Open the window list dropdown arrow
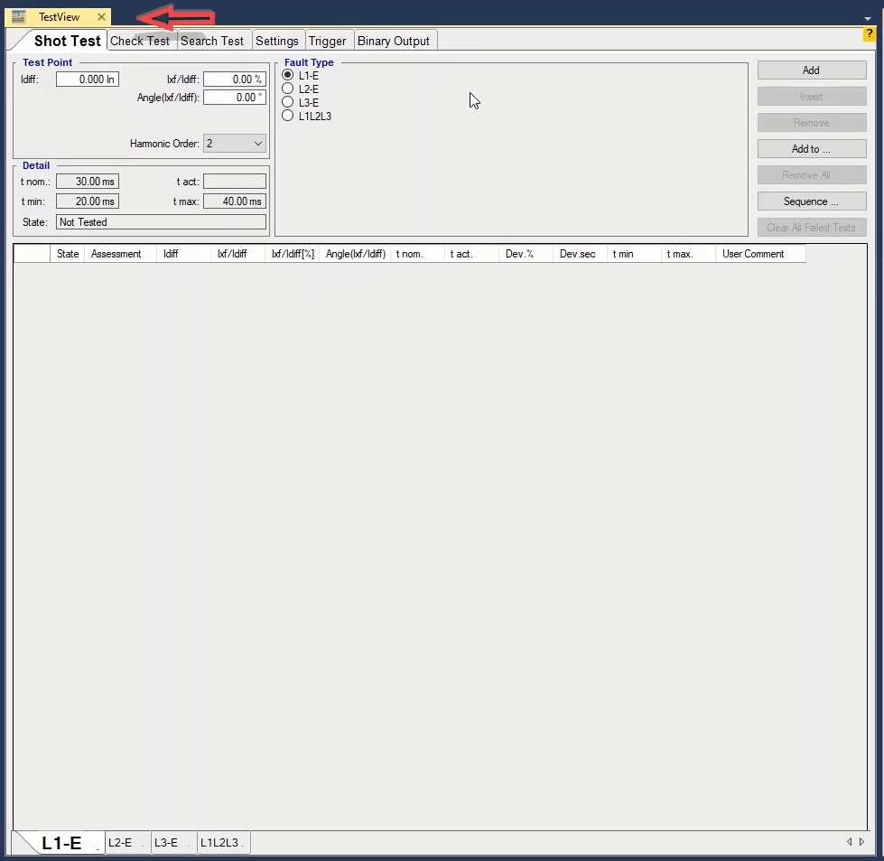The width and height of the screenshot is (884, 861). click(x=868, y=17)
